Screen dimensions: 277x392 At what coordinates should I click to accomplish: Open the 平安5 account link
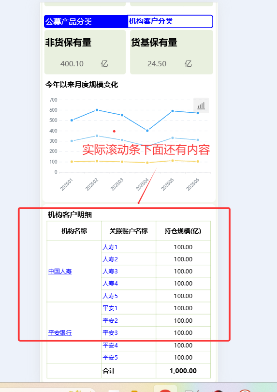(110, 358)
